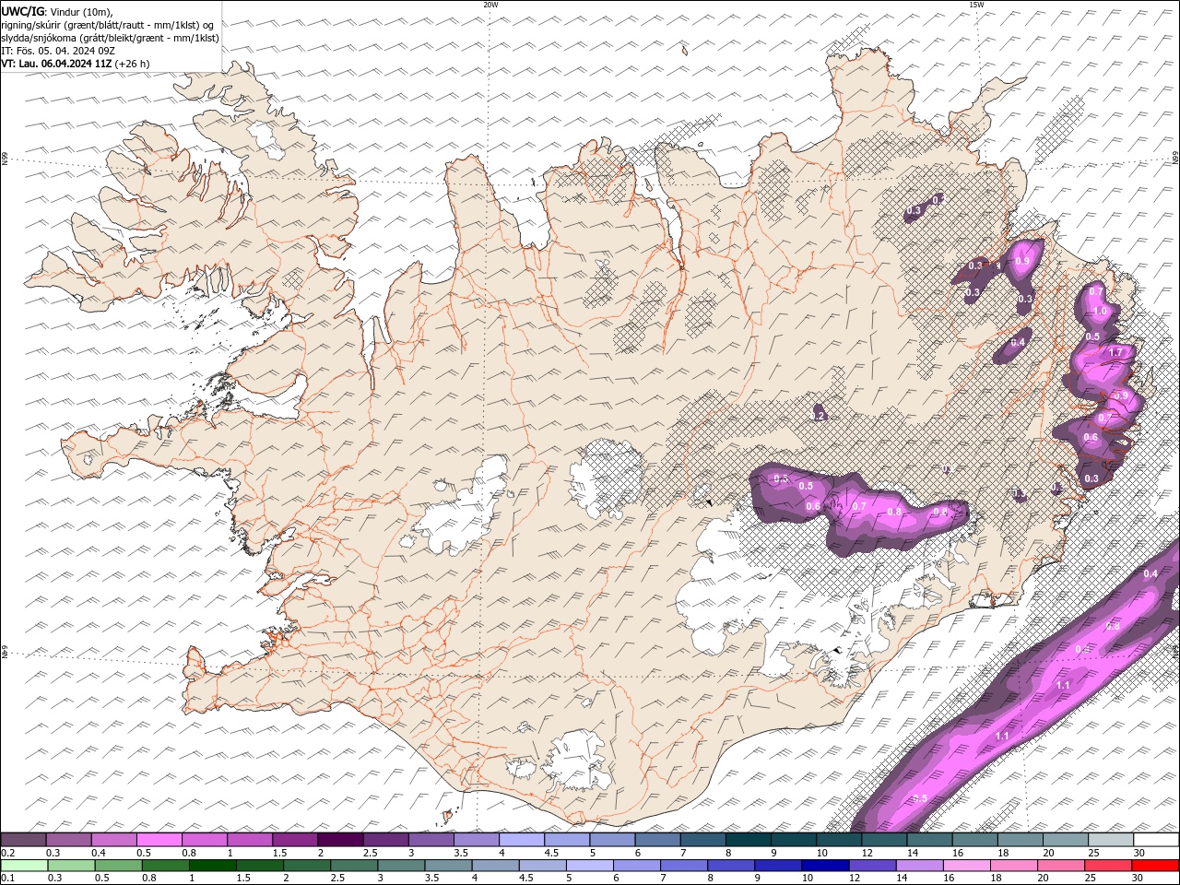Click the 'slydda/snjókoma' description line
1180x885 pixels.
point(110,38)
